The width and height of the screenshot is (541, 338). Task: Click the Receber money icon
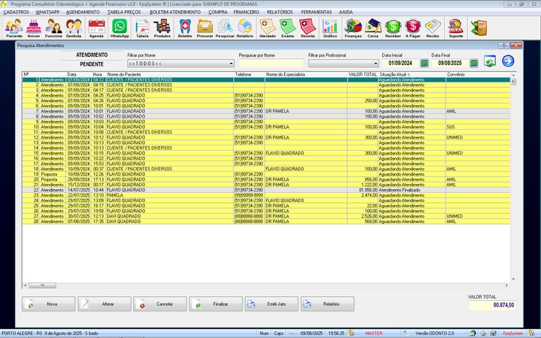[x=393, y=28]
